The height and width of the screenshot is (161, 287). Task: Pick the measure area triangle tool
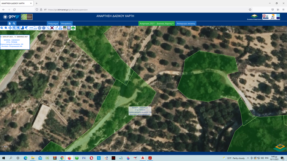point(35,28)
